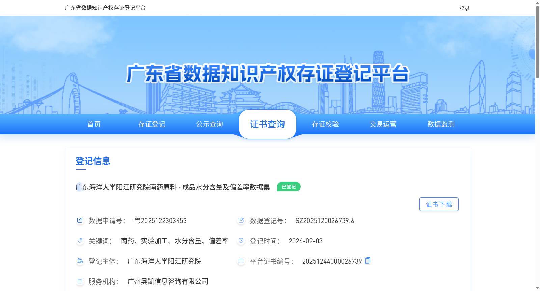The image size is (540, 291).
Task: Click the 登记信息 section heading
Action: [93, 161]
